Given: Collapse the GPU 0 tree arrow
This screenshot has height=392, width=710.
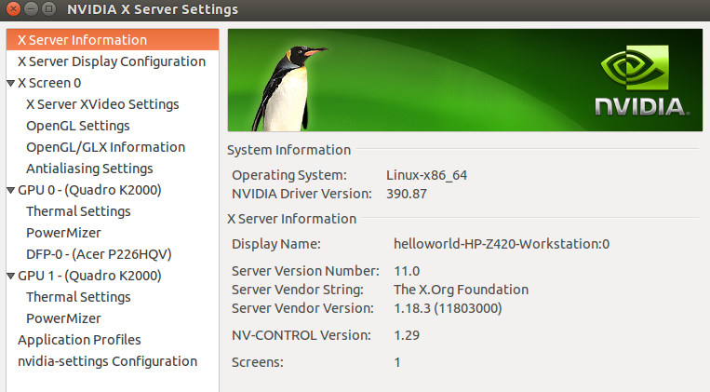Looking at the screenshot, I should [x=11, y=190].
